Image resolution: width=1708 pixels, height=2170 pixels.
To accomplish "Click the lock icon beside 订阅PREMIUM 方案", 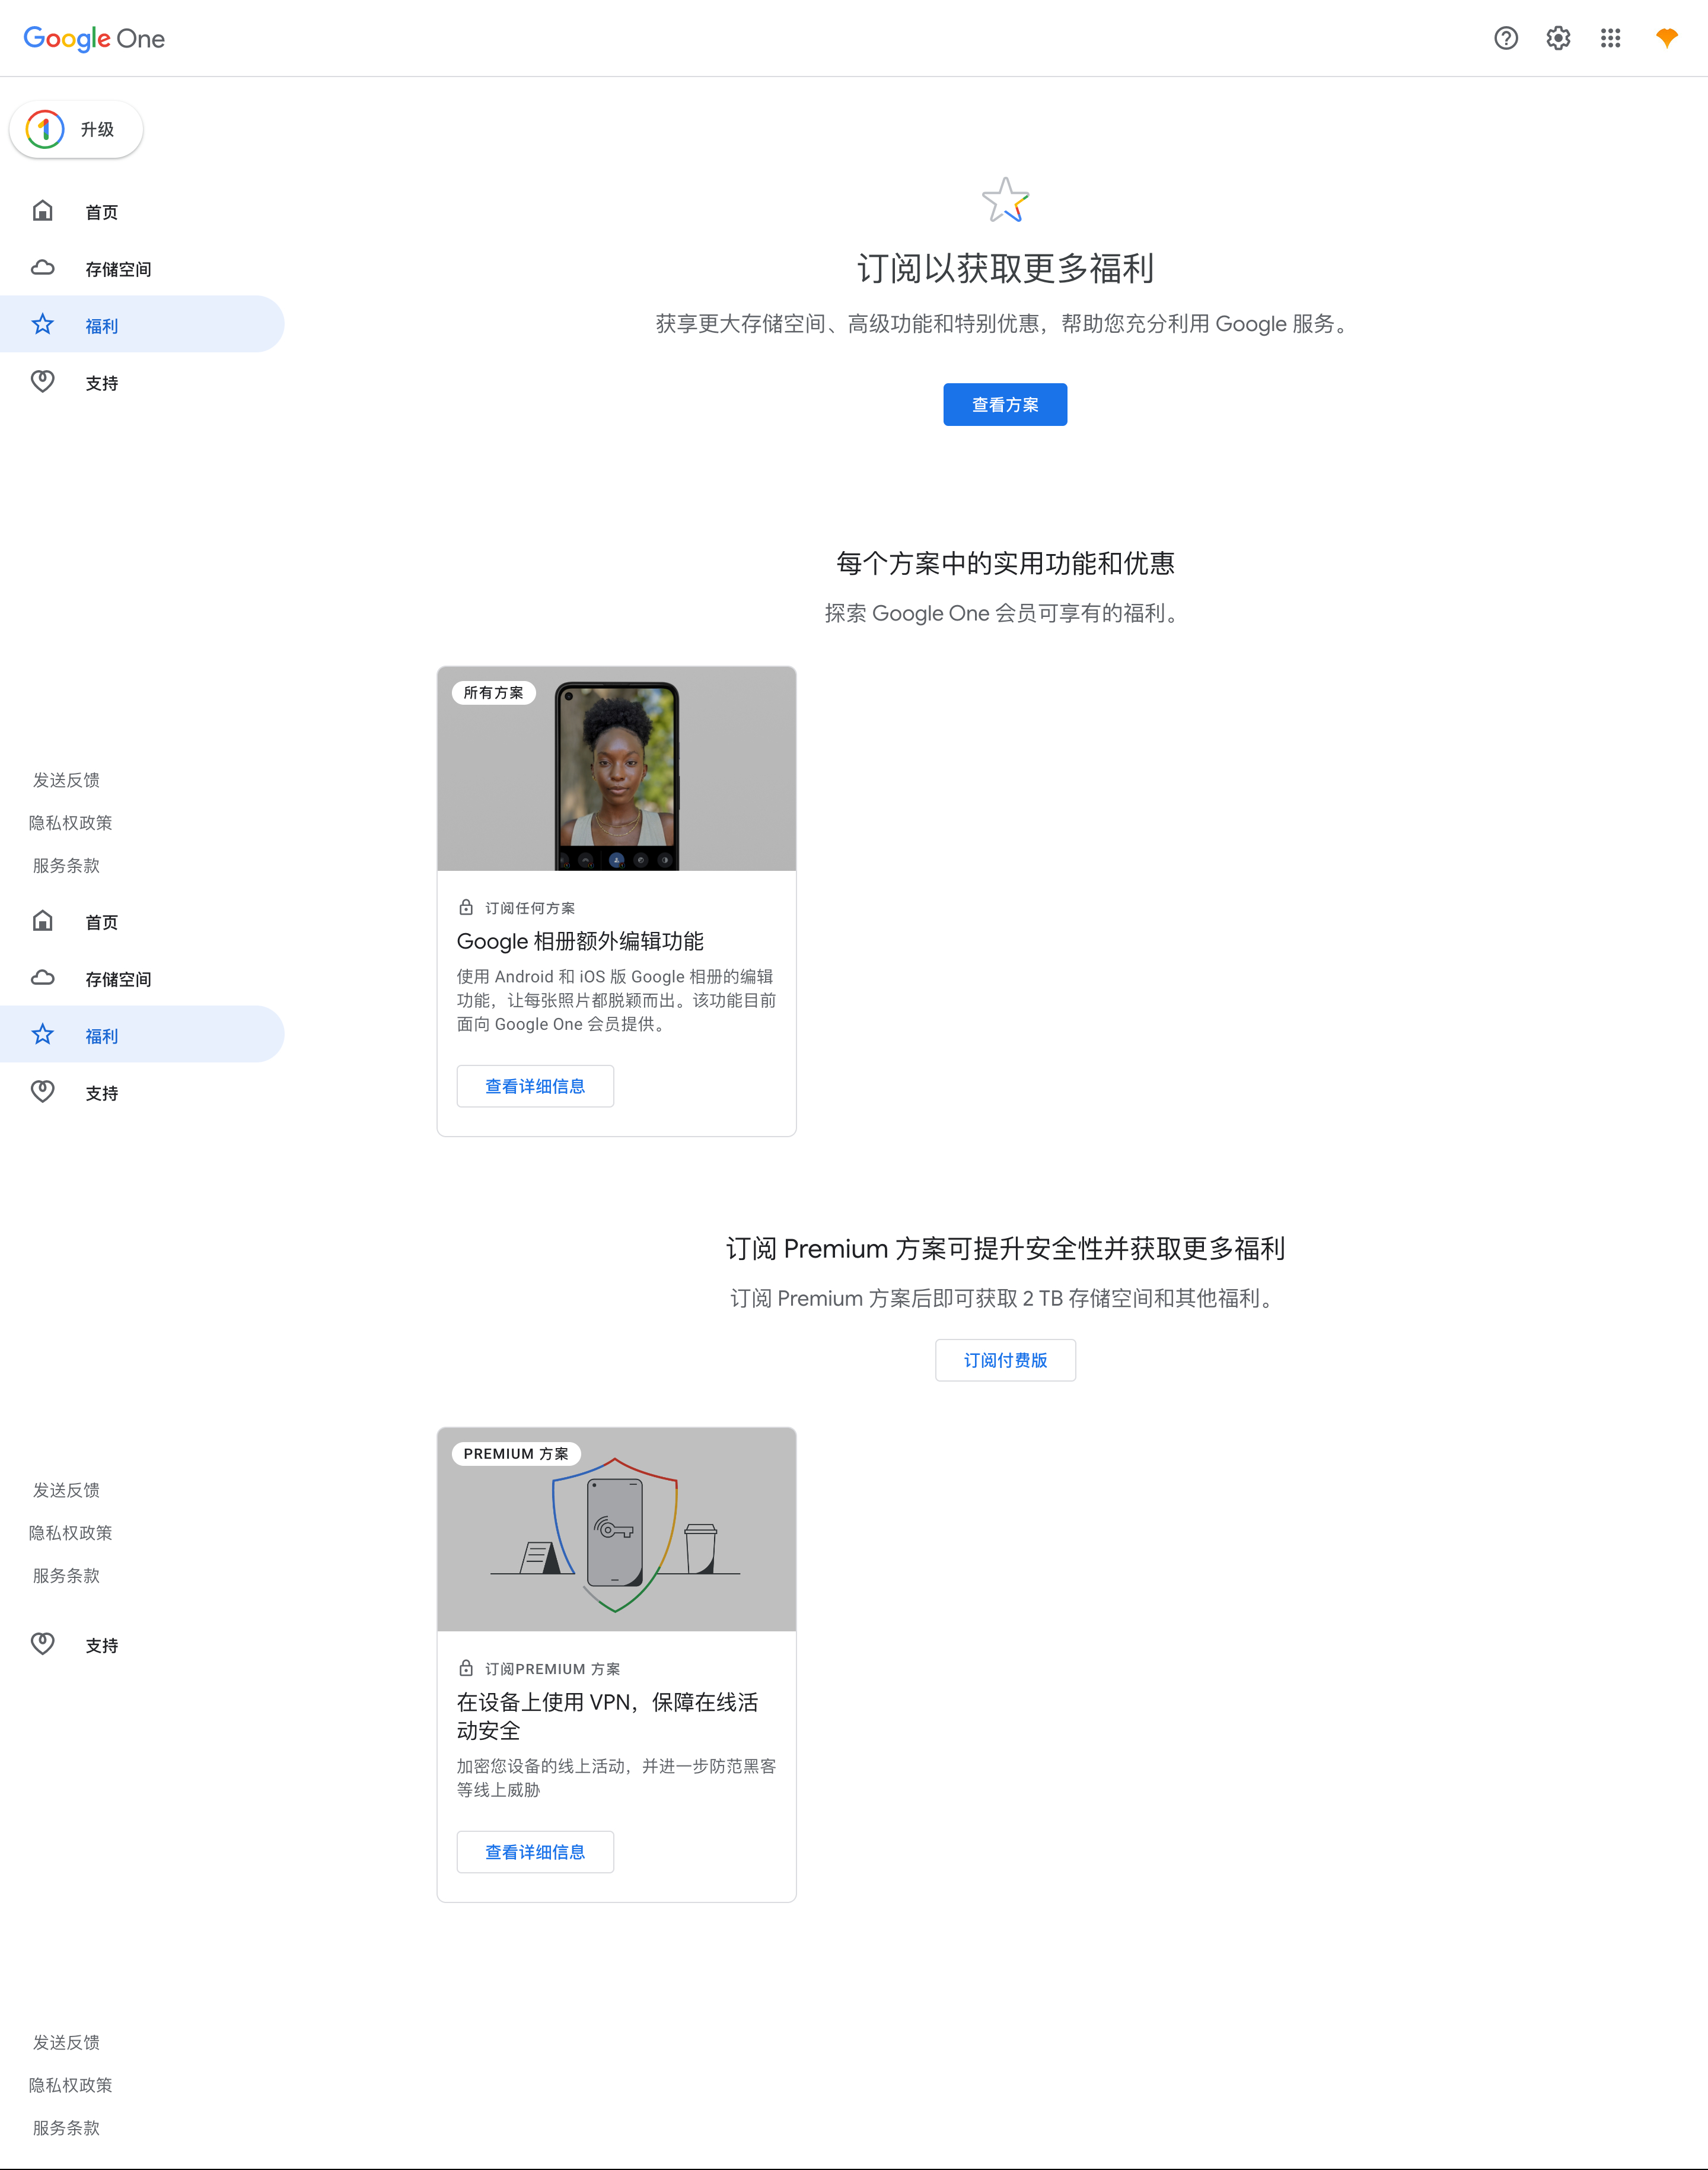I will (466, 1669).
